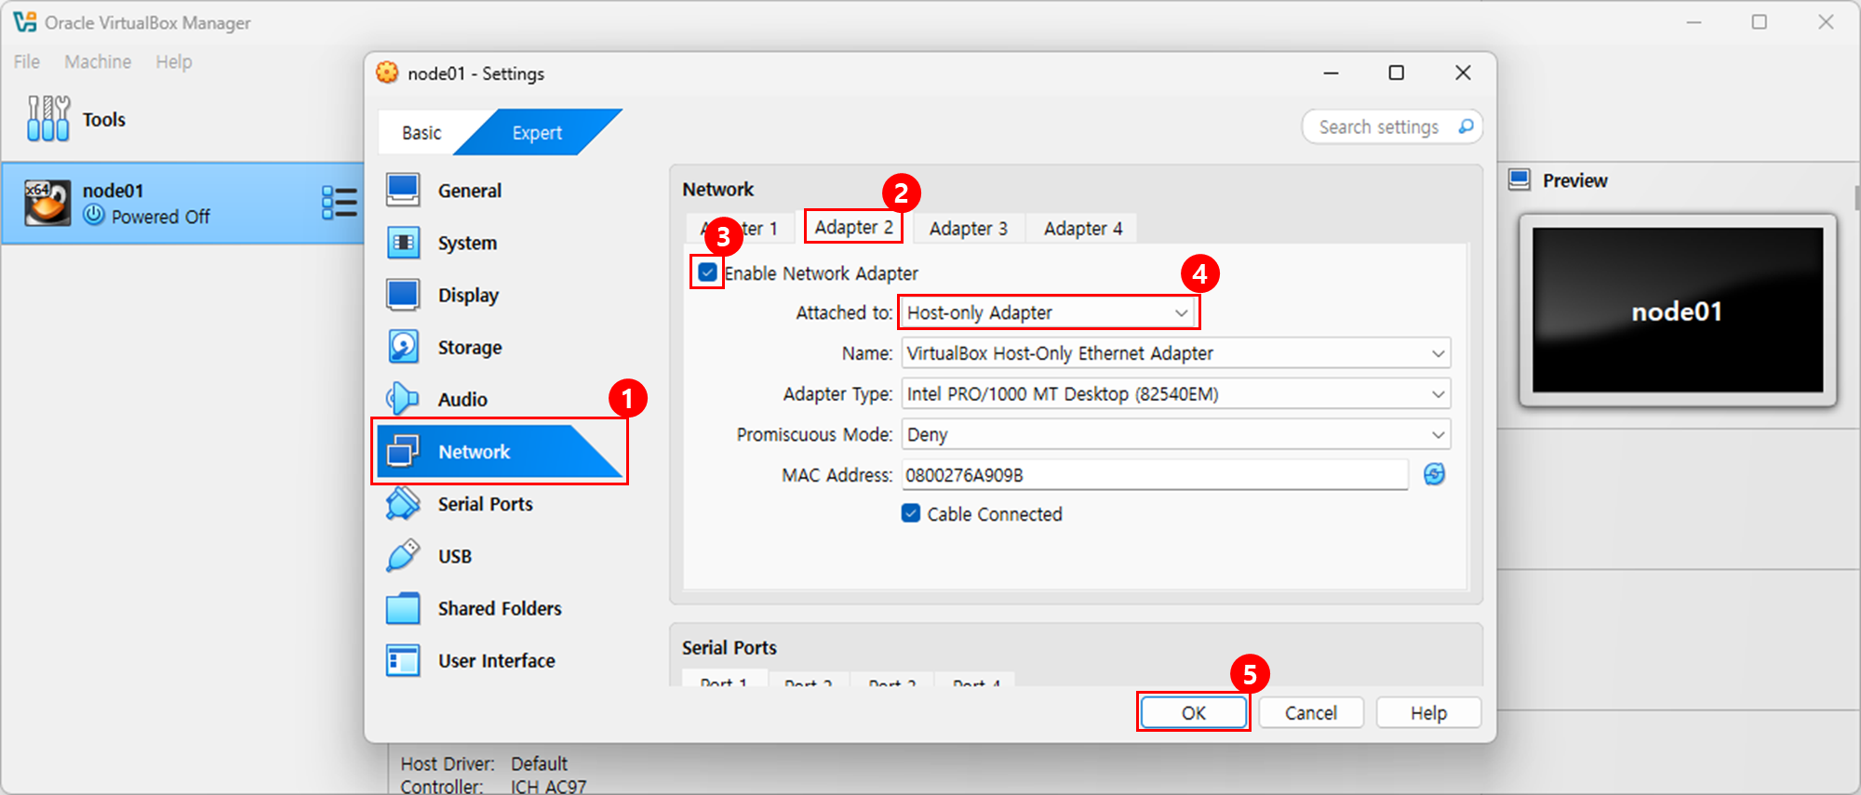Toggle Cable Connected checkbox
The image size is (1861, 795).
[x=911, y=513]
